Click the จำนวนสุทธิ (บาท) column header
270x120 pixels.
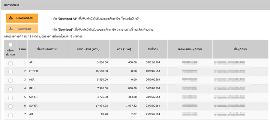[x=88, y=49]
